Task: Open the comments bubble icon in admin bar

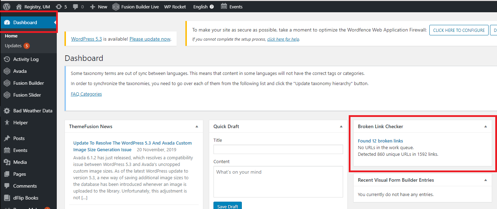Action: (x=75, y=7)
